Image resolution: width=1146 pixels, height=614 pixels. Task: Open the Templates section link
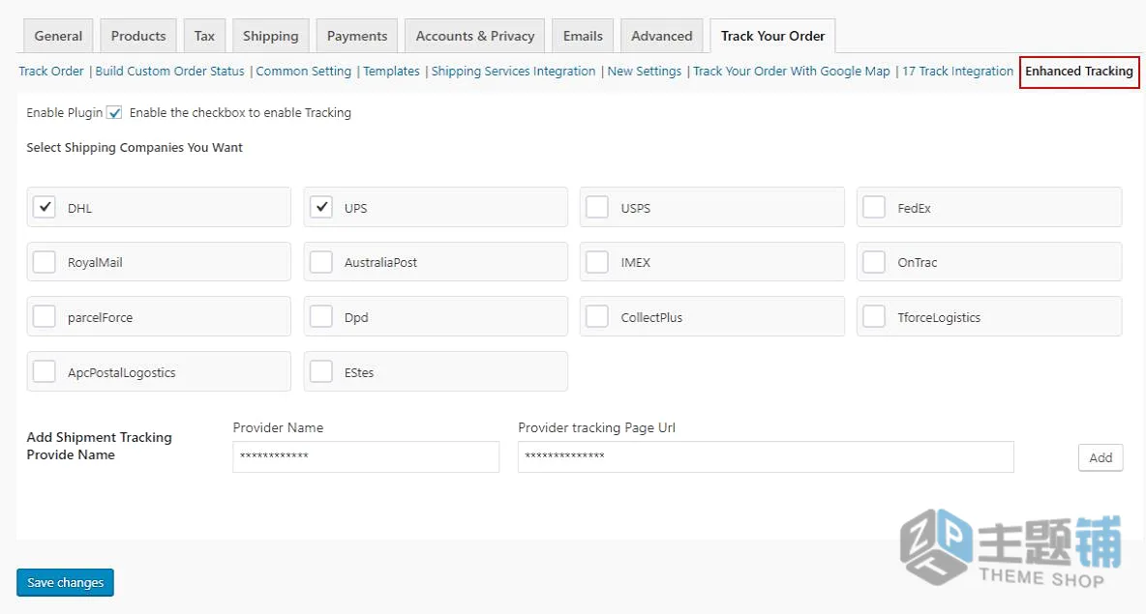tap(392, 71)
